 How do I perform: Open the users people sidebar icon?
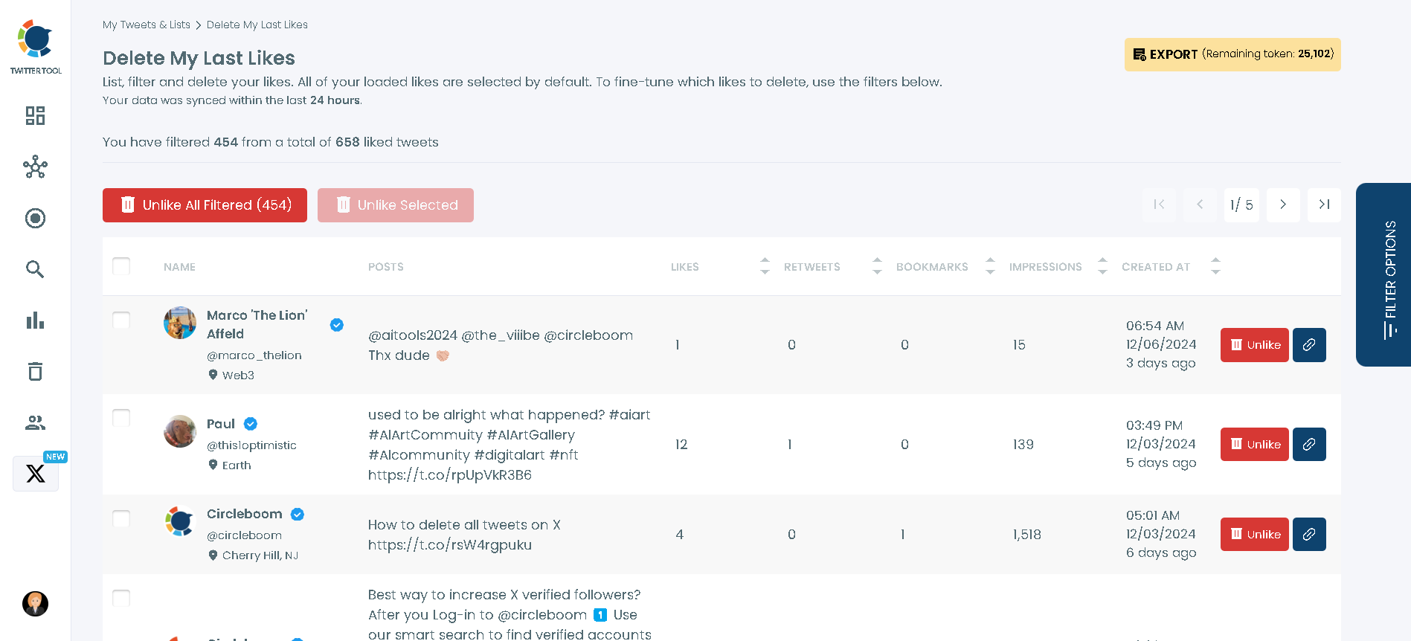[35, 422]
